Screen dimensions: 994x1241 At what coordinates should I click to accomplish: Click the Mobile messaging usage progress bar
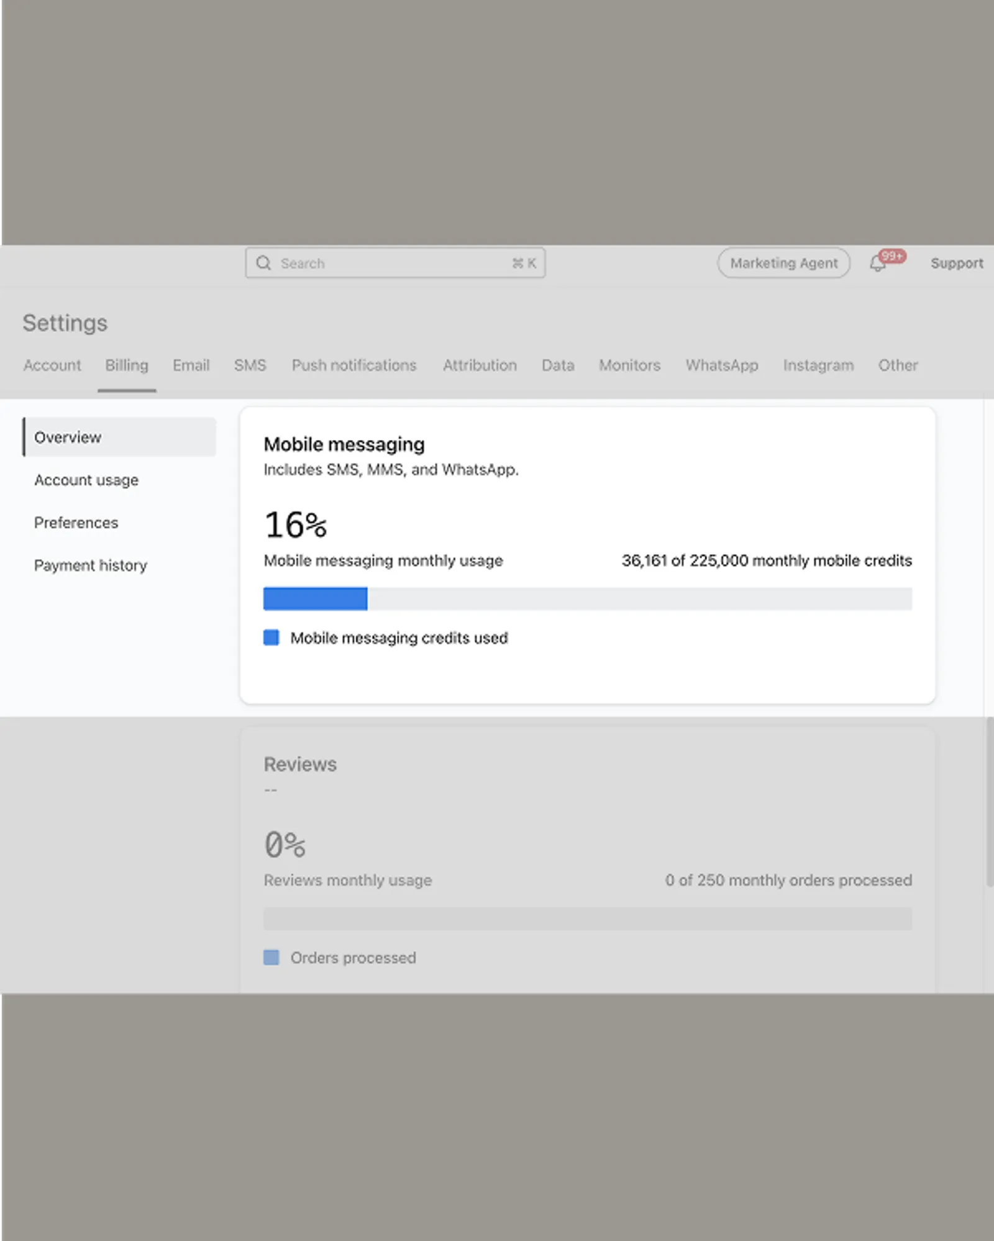click(x=588, y=598)
